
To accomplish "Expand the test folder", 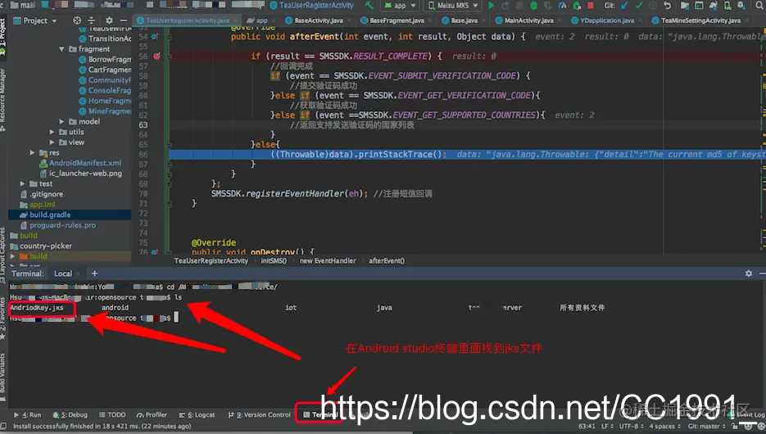I will tap(22, 184).
